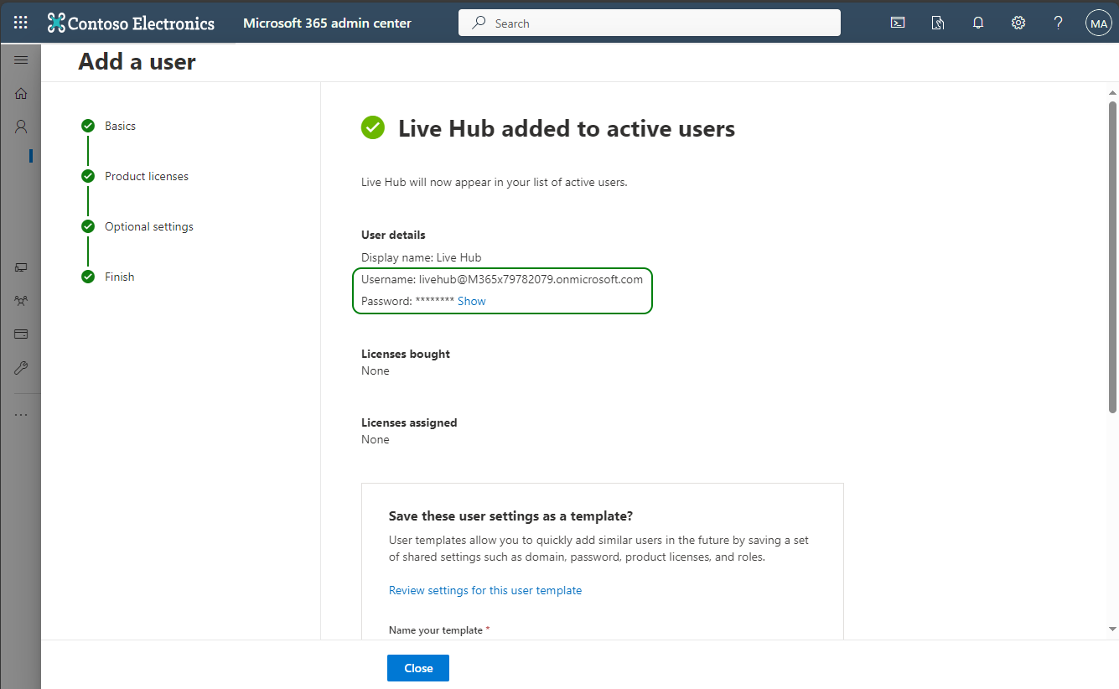Click the 'User details' label
This screenshot has width=1119, height=689.
pos(393,235)
